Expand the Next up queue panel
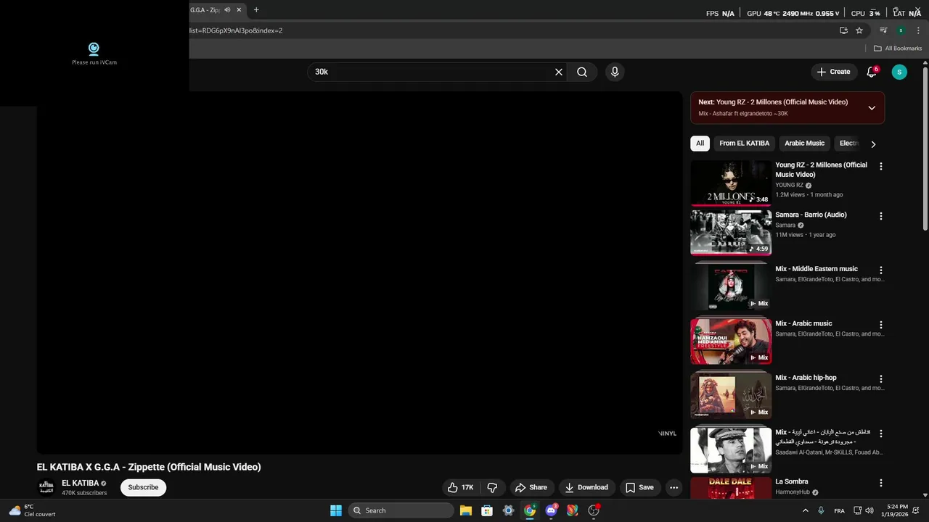The height and width of the screenshot is (522, 929). click(872, 108)
